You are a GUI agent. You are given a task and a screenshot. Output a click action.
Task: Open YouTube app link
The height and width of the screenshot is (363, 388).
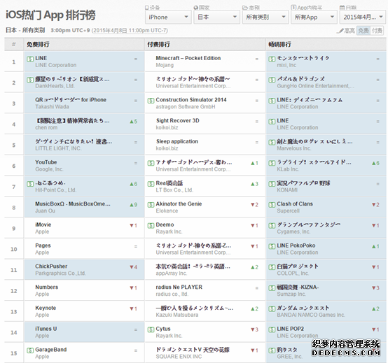46,162
